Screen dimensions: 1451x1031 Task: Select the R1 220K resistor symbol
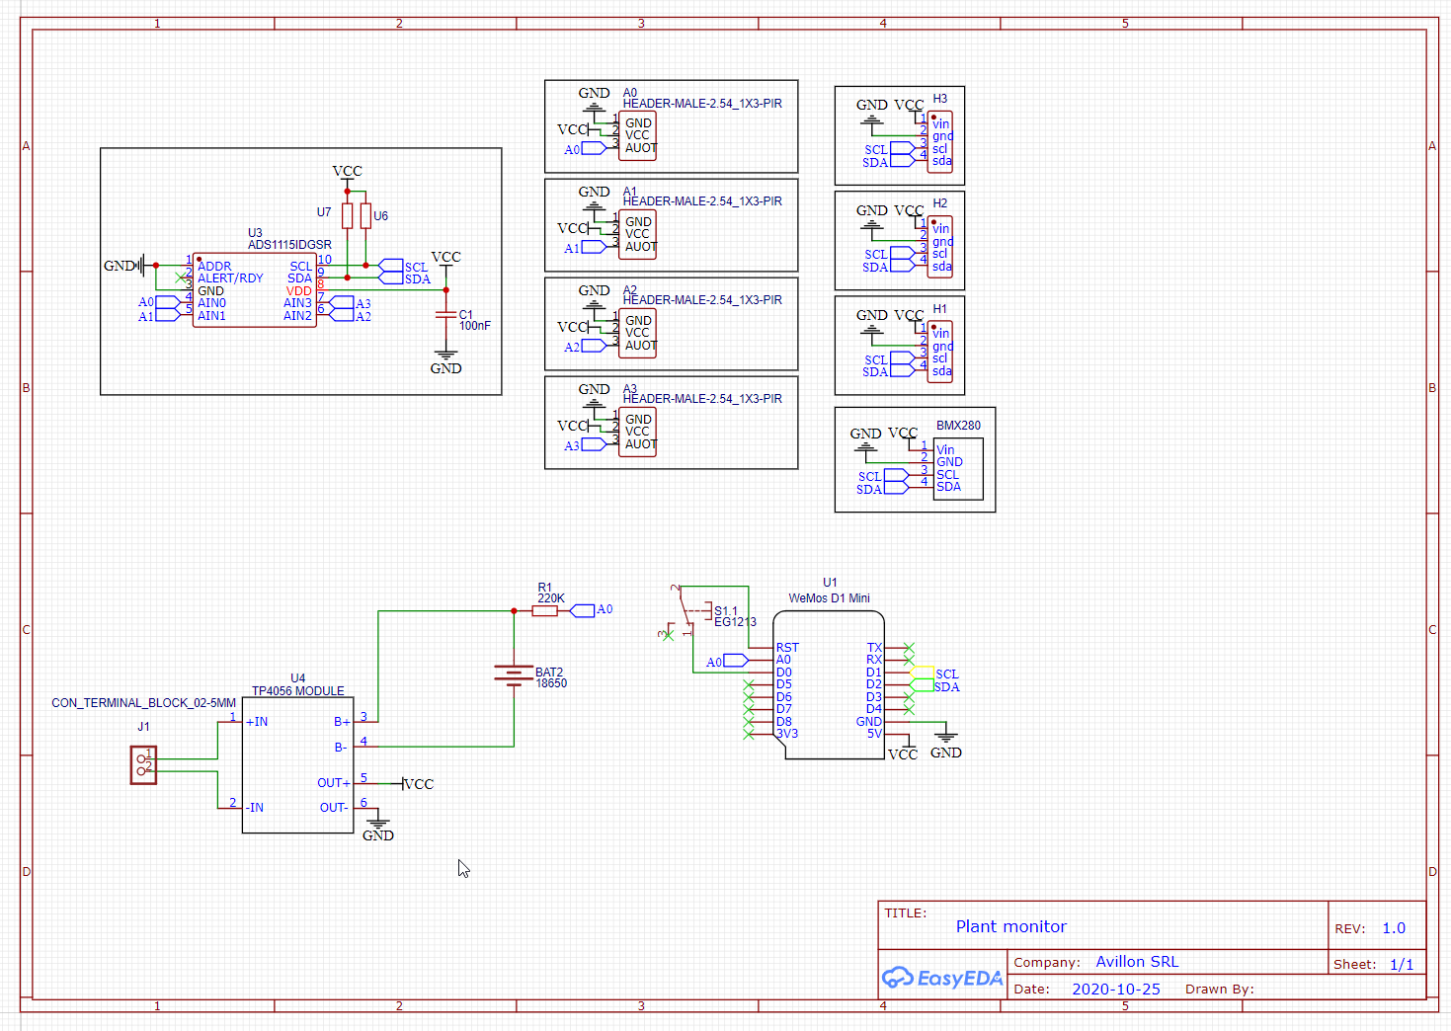coord(545,611)
